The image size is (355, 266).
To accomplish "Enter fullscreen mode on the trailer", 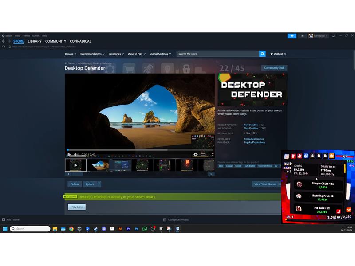I will pos(211,155).
